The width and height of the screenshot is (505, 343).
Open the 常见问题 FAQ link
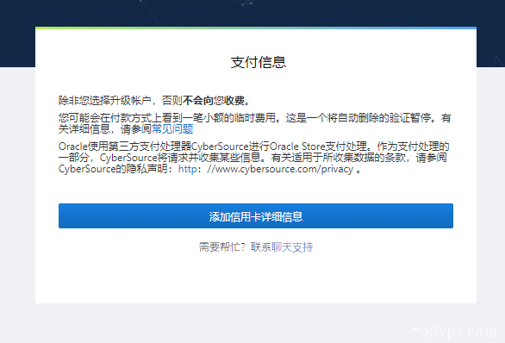(172, 129)
